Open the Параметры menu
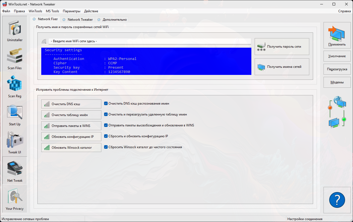This screenshot has width=353, height=222. [72, 11]
